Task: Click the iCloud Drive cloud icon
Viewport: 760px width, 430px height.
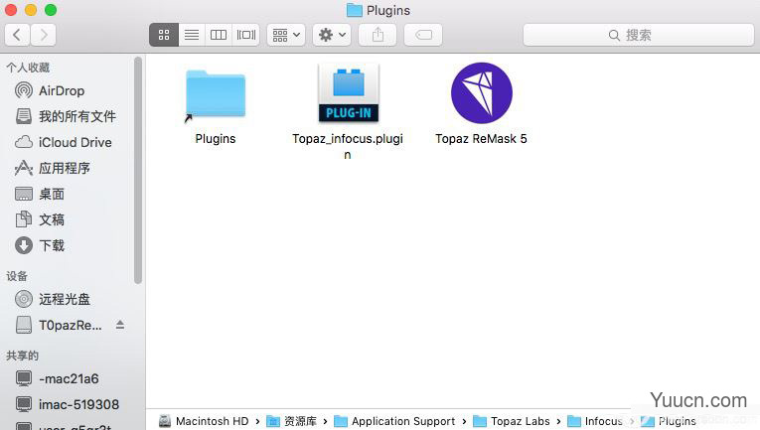Action: pos(24,142)
